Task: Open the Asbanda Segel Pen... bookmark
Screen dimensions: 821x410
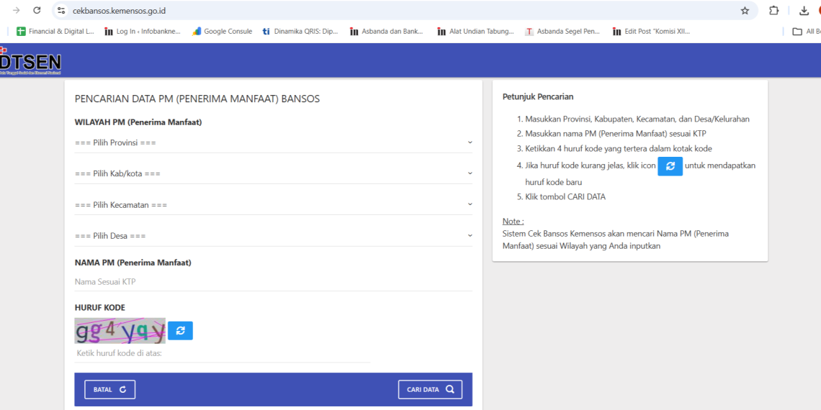Action: (562, 32)
